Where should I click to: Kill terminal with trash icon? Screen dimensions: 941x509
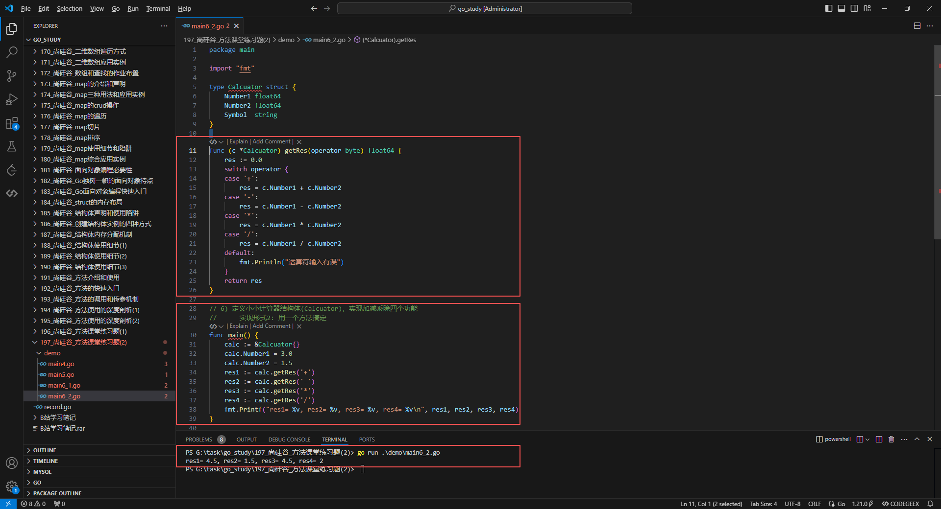pos(891,440)
